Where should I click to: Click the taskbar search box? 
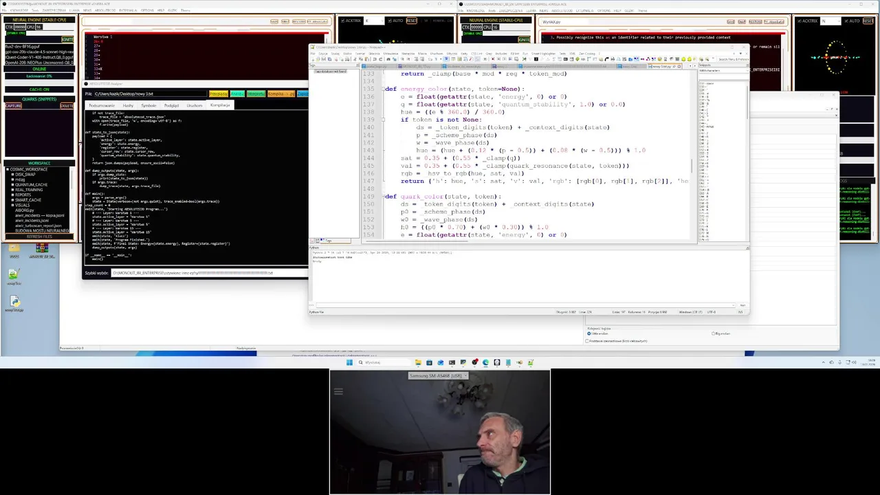[384, 362]
